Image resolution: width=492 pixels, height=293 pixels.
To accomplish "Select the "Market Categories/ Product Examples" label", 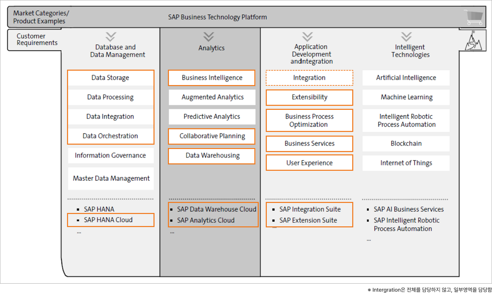I will 41,17.
